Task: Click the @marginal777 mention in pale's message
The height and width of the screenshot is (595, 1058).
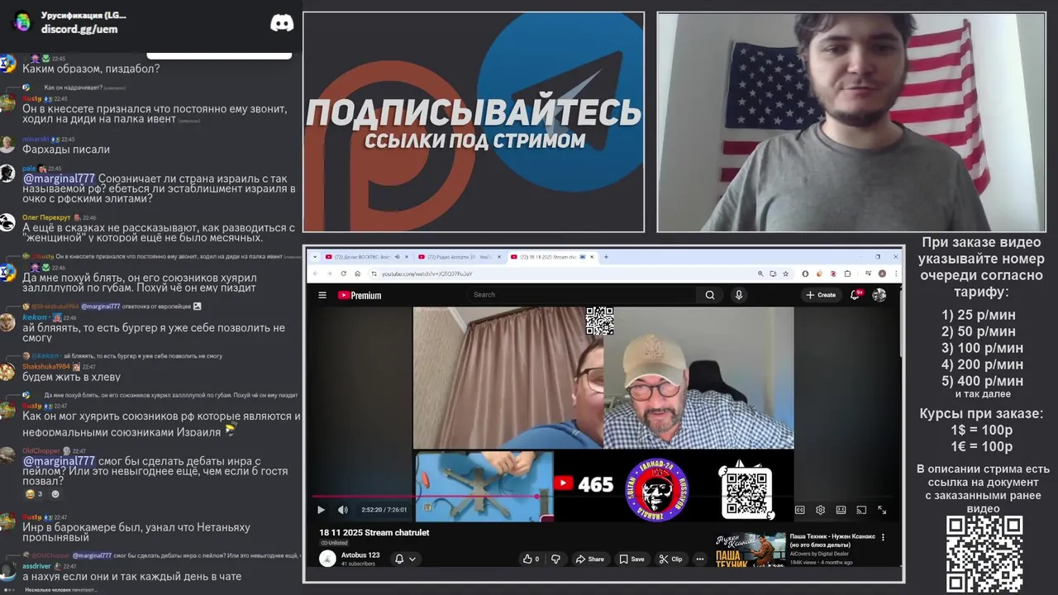Action: click(x=59, y=178)
